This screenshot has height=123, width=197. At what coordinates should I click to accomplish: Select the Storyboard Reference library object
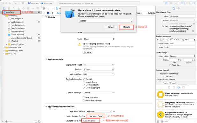[x=176, y=105]
